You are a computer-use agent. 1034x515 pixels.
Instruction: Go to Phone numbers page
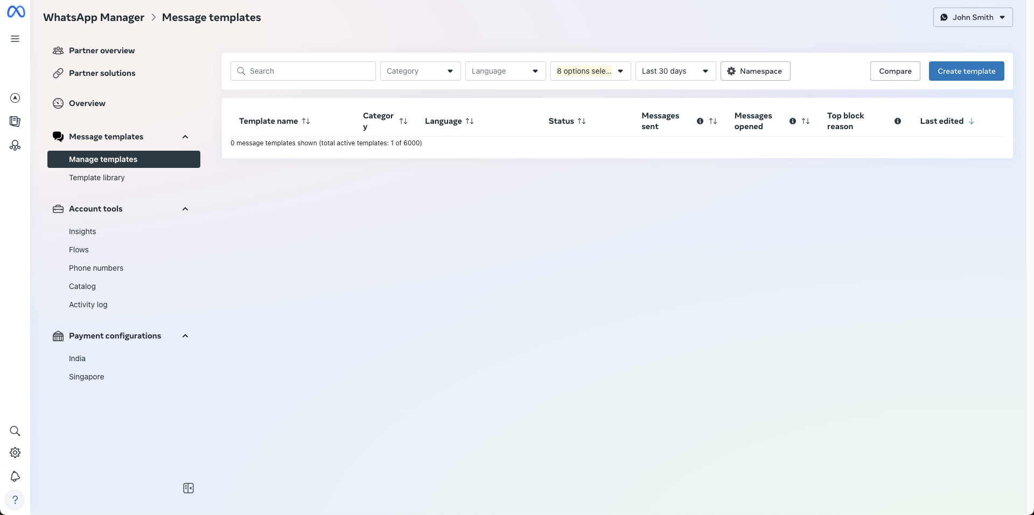pos(96,268)
